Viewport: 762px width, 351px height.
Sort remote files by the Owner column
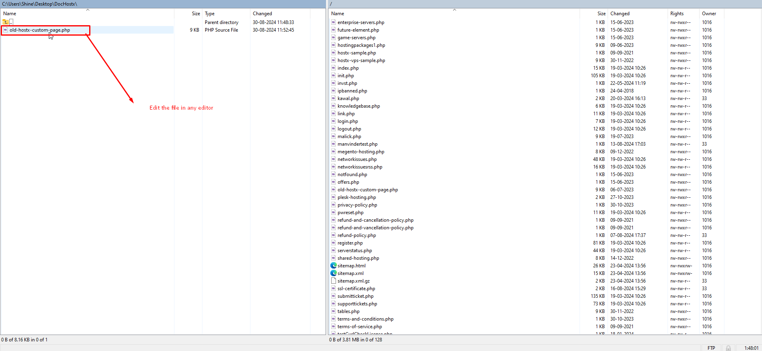pyautogui.click(x=709, y=14)
